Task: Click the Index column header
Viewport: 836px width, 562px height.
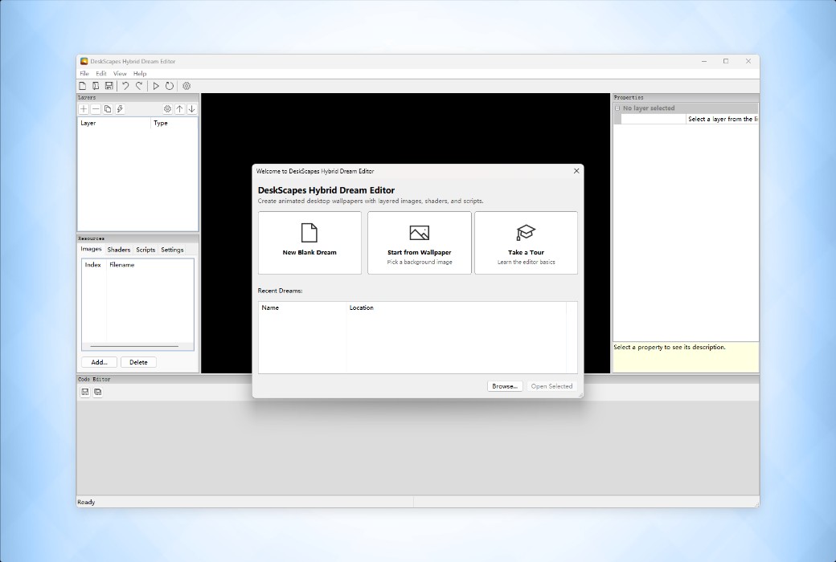Action: (x=94, y=265)
